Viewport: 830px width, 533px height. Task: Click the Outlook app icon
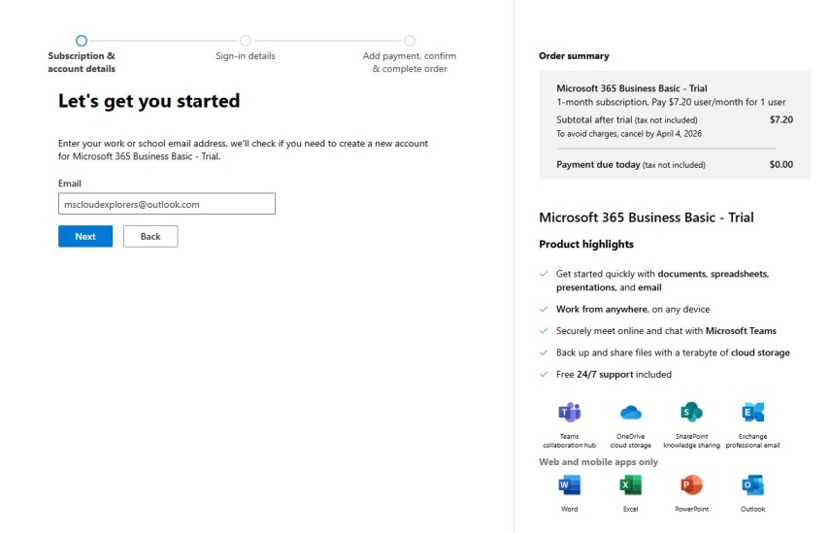point(752,484)
